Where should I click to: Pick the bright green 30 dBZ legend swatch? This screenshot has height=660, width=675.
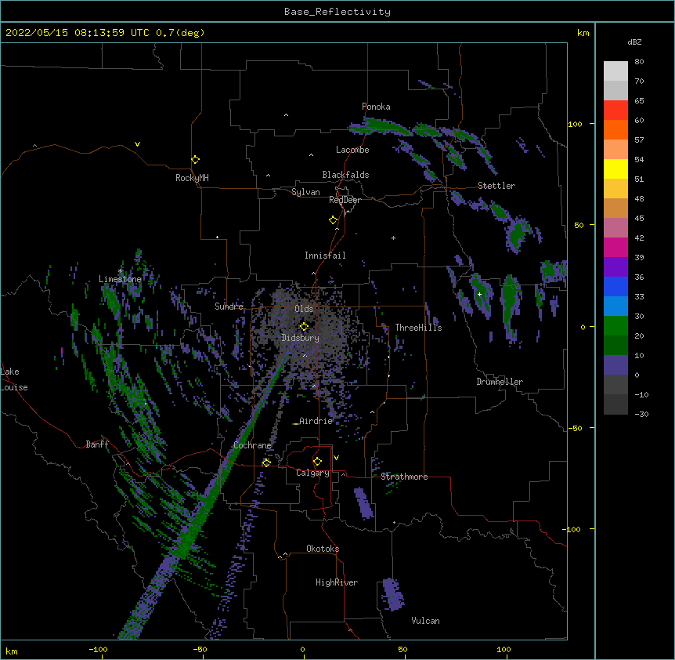pos(615,326)
